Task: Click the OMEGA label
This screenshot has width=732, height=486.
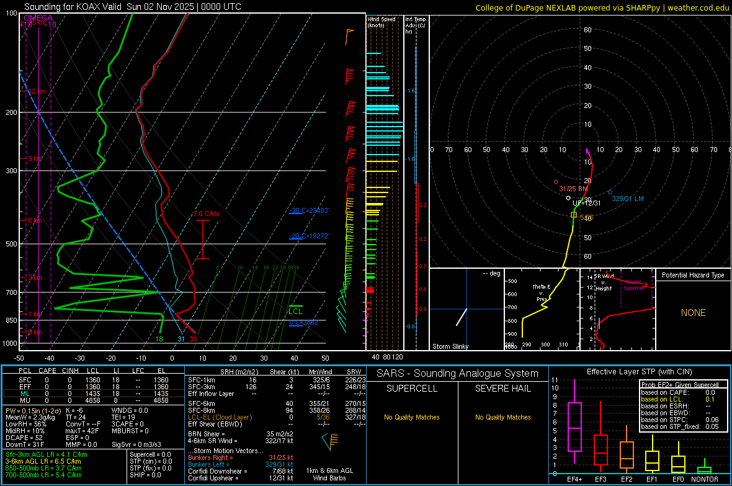Action: point(38,18)
